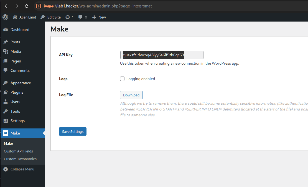Open Custom API Fields submenu

click(x=18, y=151)
